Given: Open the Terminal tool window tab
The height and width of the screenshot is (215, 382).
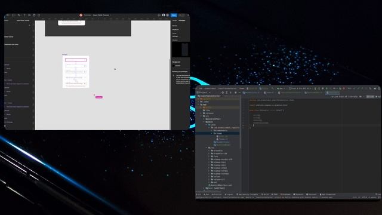Looking at the screenshot, I should click(298, 194).
